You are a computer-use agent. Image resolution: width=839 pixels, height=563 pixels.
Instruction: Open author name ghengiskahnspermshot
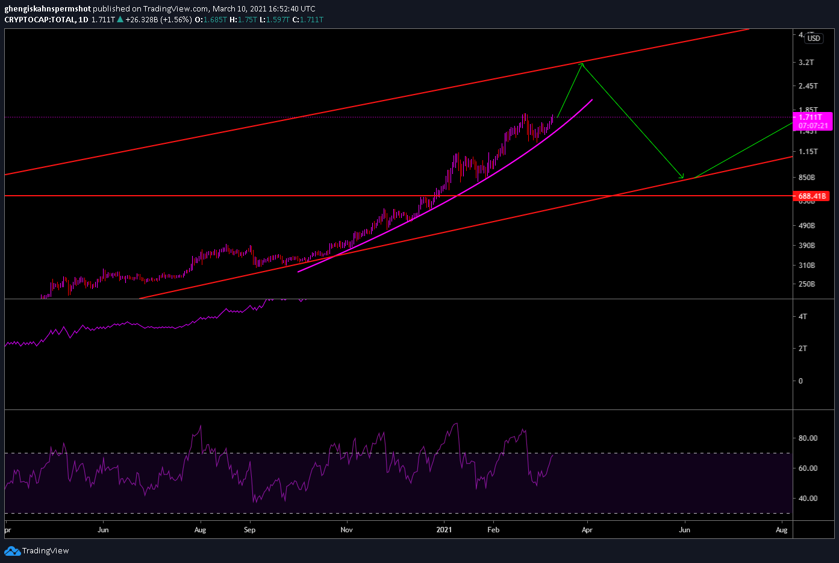point(48,9)
